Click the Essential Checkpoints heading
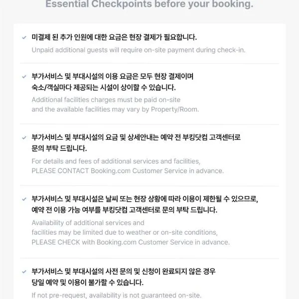The height and width of the screenshot is (299, 299). coord(149,4)
